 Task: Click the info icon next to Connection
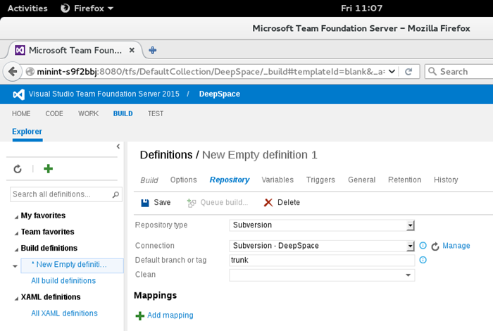423,246
